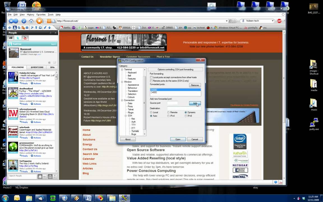Open the search engine dropdown arrow
Screen dimensions: 323x202
click(x=273, y=21)
